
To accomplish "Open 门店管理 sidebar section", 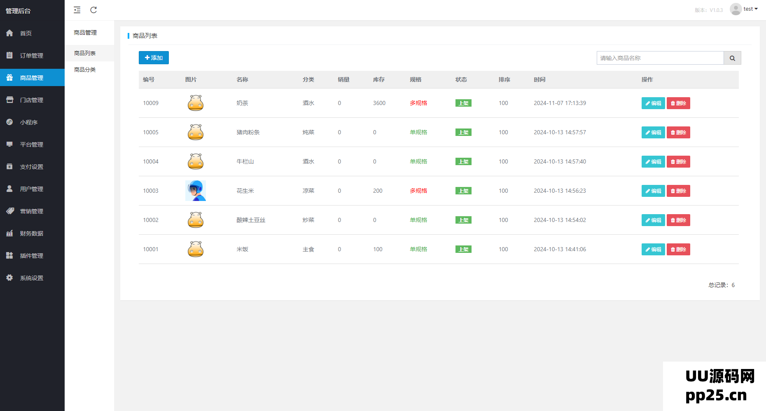I will pos(31,100).
